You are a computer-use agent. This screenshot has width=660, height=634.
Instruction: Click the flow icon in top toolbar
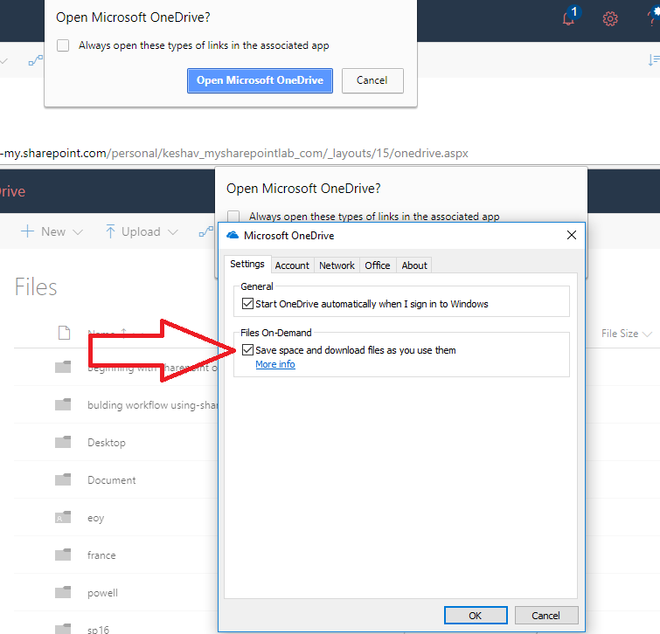pyautogui.click(x=35, y=60)
